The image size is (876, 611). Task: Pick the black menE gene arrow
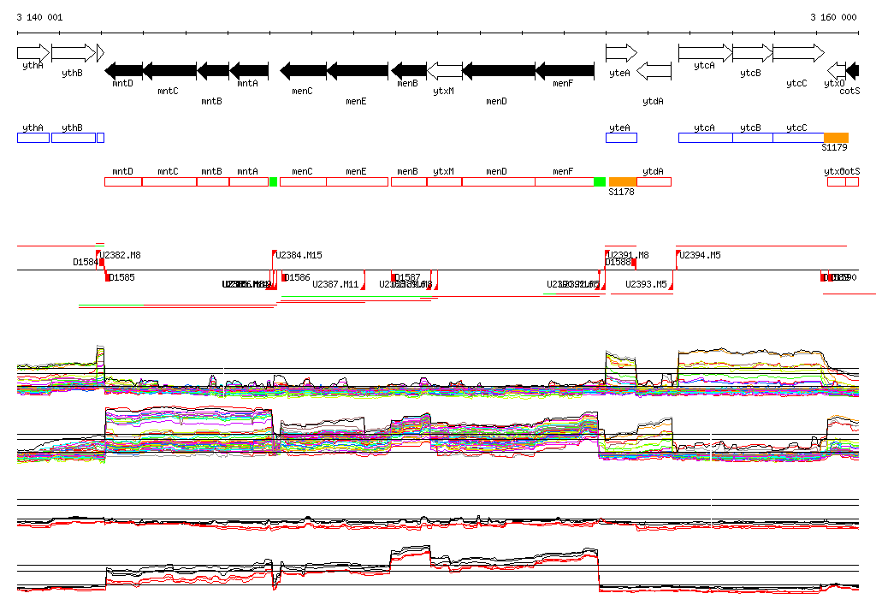357,71
